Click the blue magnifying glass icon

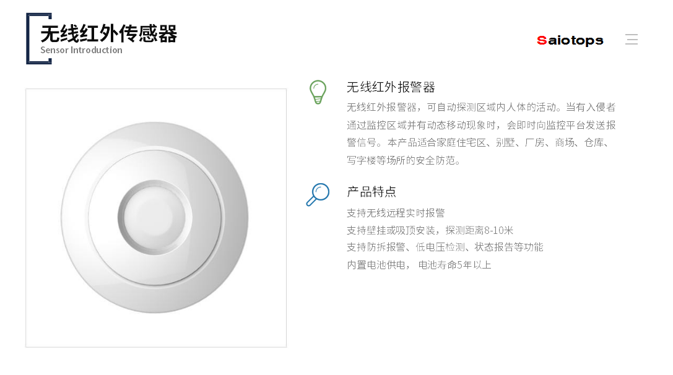click(318, 194)
